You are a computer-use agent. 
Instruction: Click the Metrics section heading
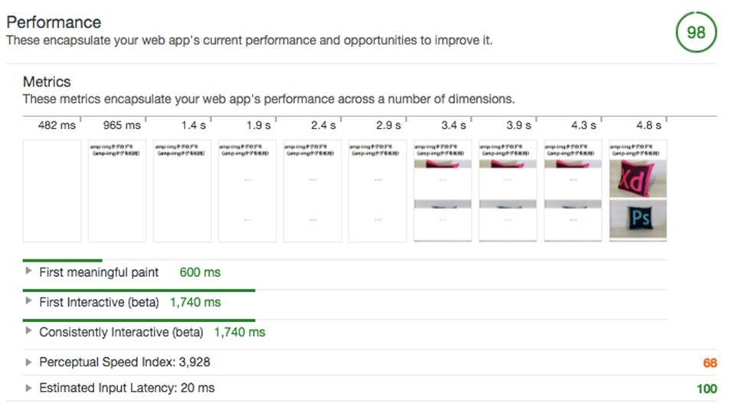tap(46, 82)
